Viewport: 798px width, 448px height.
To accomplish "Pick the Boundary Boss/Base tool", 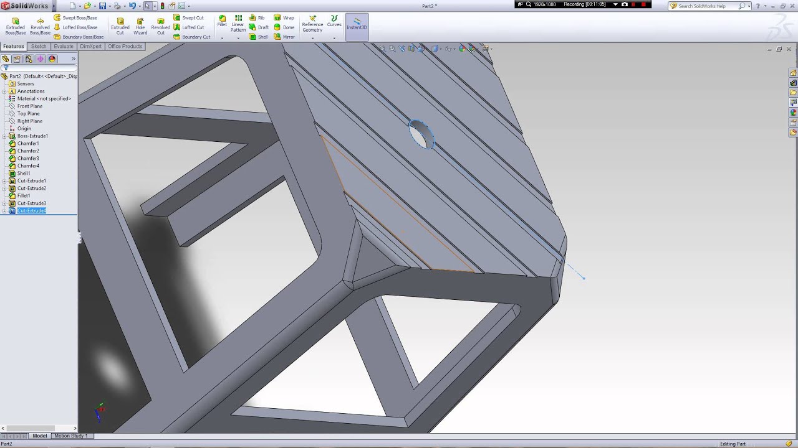I will [79, 37].
